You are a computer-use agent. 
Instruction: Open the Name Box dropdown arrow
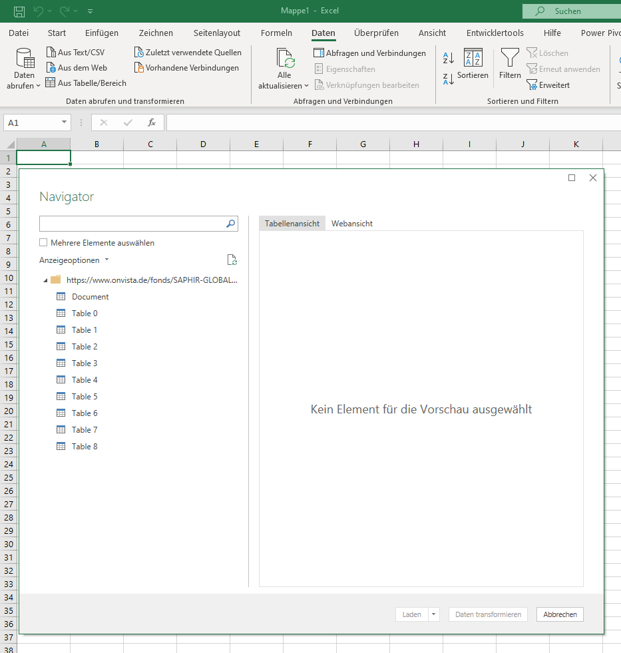click(x=64, y=122)
